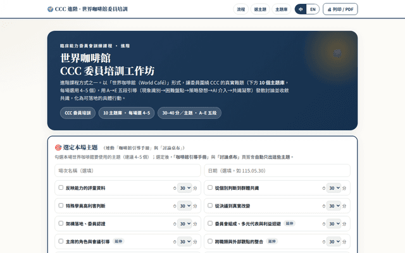This screenshot has height=253, width=405.
Task: Click the 選定本場主題 heading
Action: (80, 147)
